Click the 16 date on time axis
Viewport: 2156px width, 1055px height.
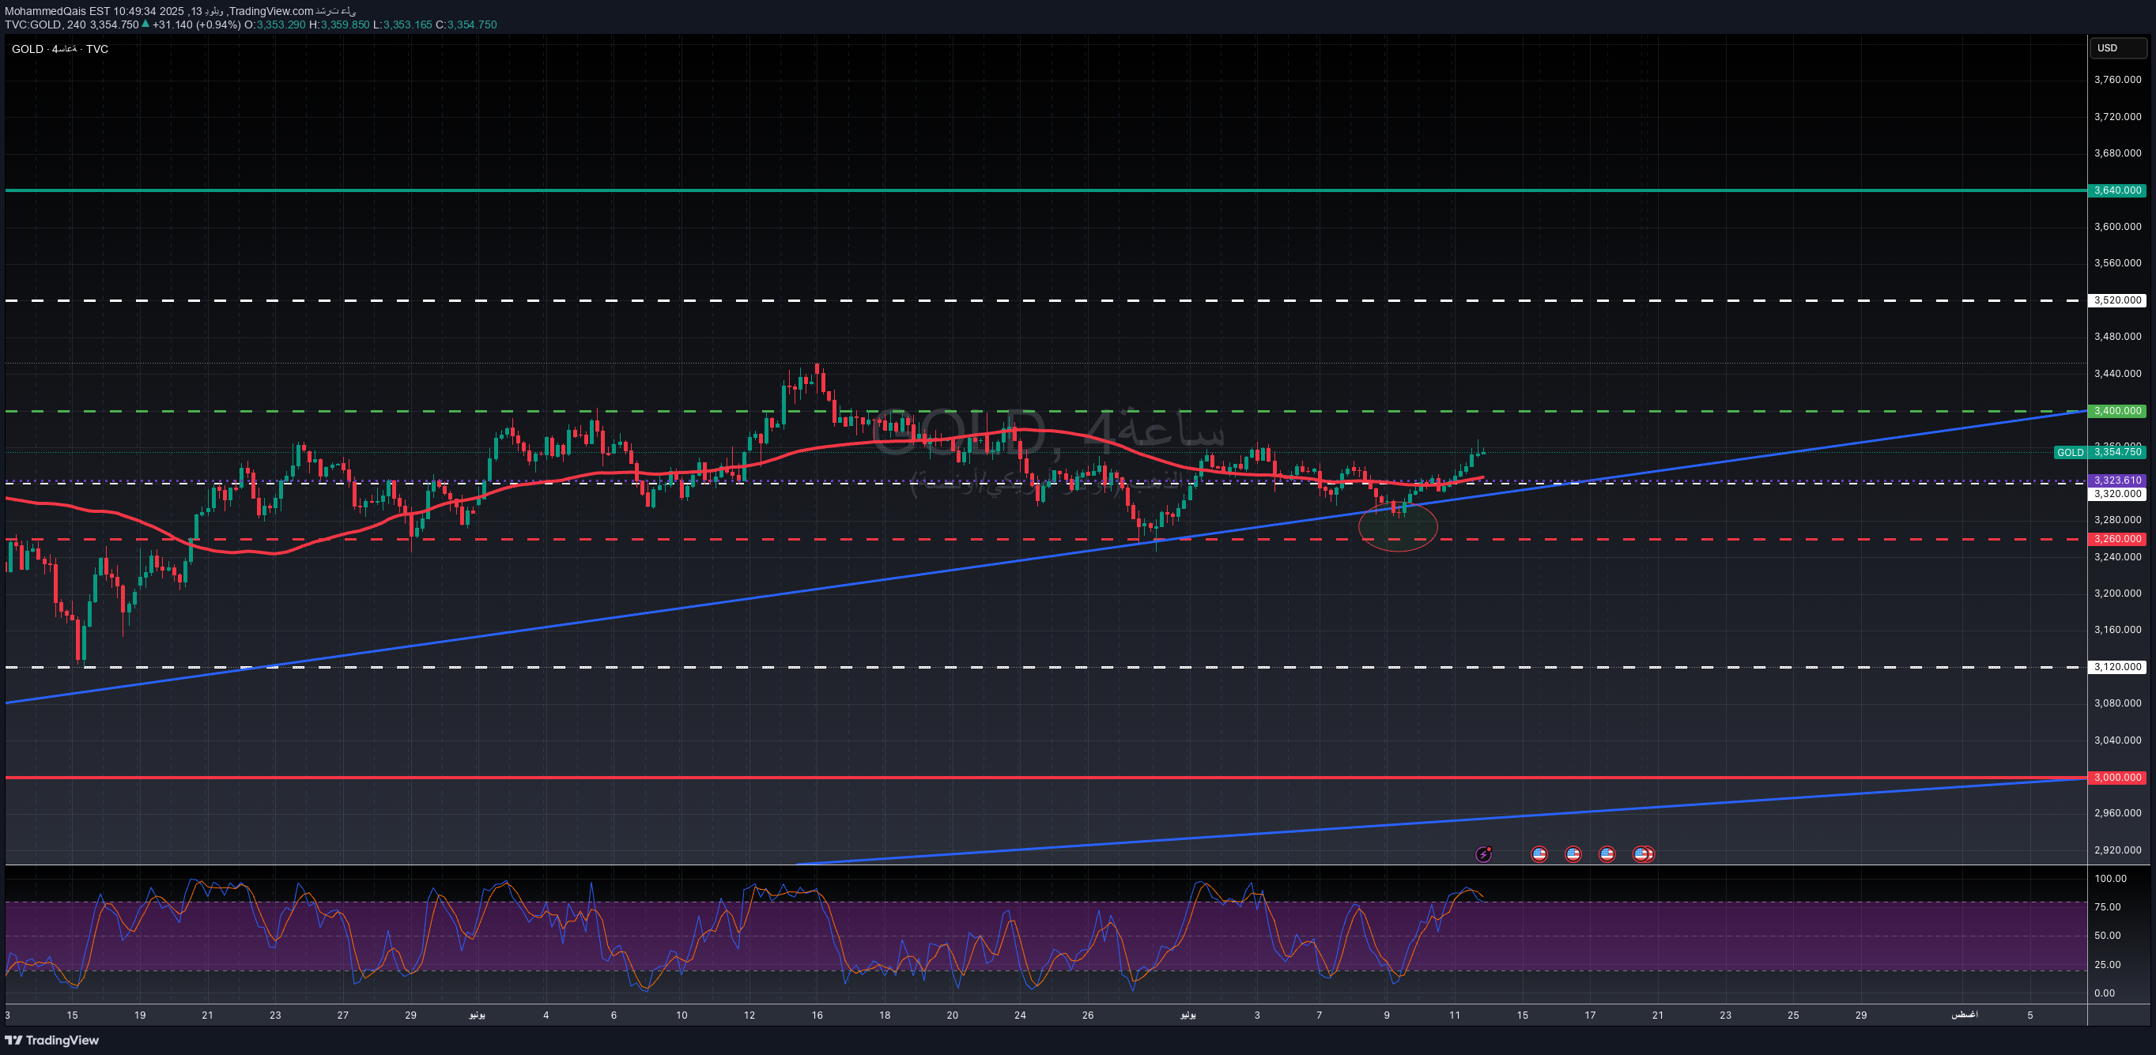tap(817, 1015)
